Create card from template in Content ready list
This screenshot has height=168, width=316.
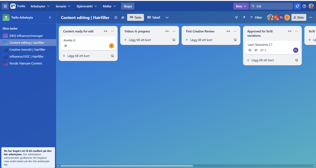click(113, 56)
